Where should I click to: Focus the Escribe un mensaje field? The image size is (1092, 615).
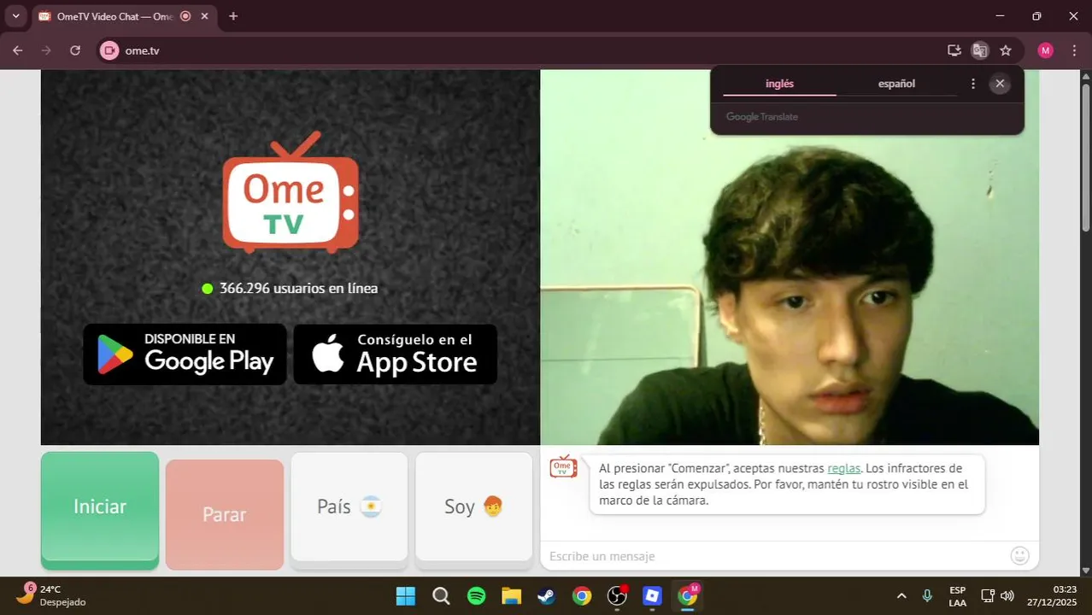776,556
